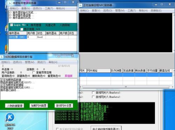Click the right arrow of the gateway list scrollbar
Image resolution: width=175 pixels, height=130 pixels.
(x=173, y=87)
